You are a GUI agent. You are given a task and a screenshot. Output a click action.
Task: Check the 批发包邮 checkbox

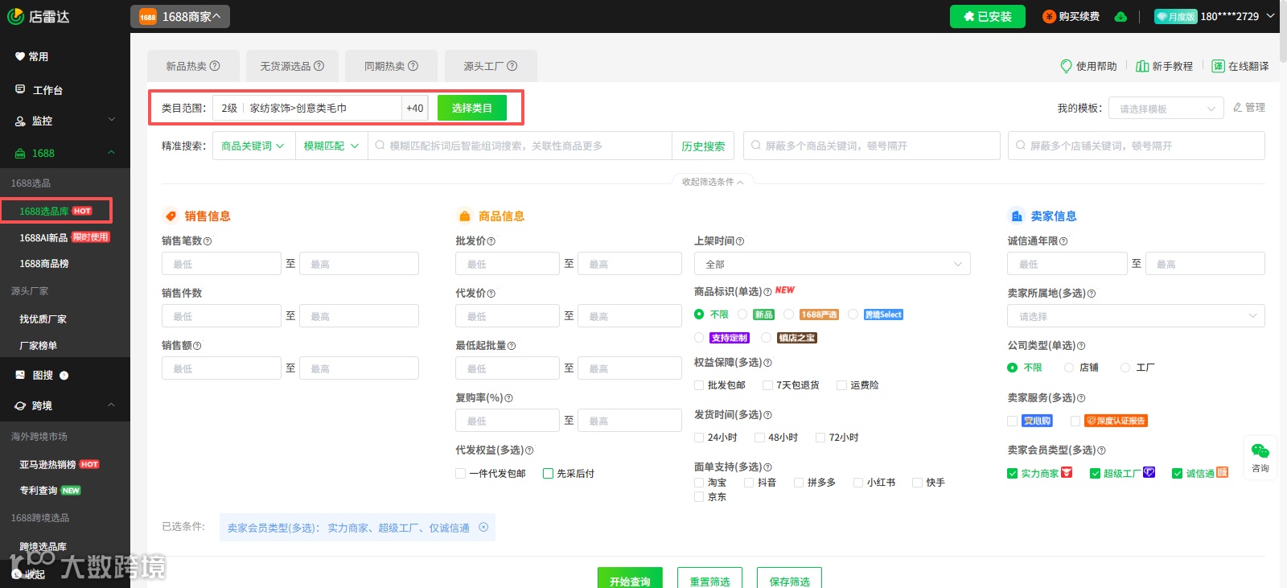(x=699, y=385)
